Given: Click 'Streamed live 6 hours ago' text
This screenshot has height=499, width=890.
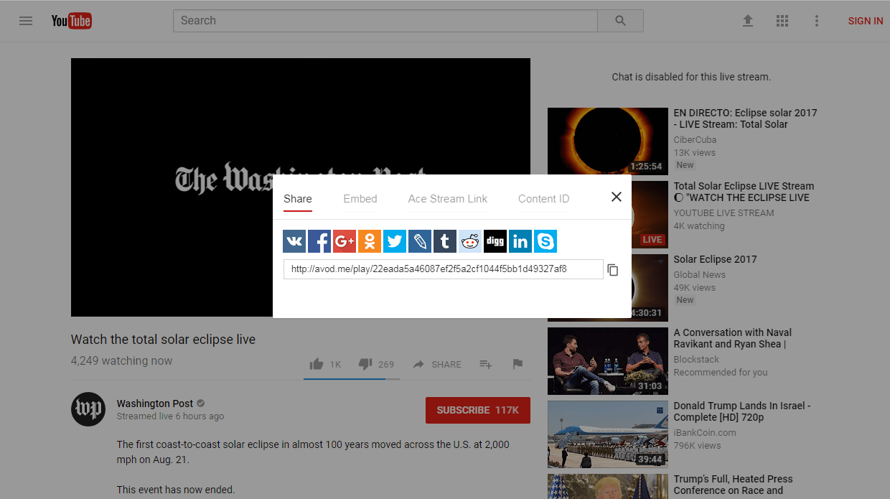Looking at the screenshot, I should click(x=170, y=416).
